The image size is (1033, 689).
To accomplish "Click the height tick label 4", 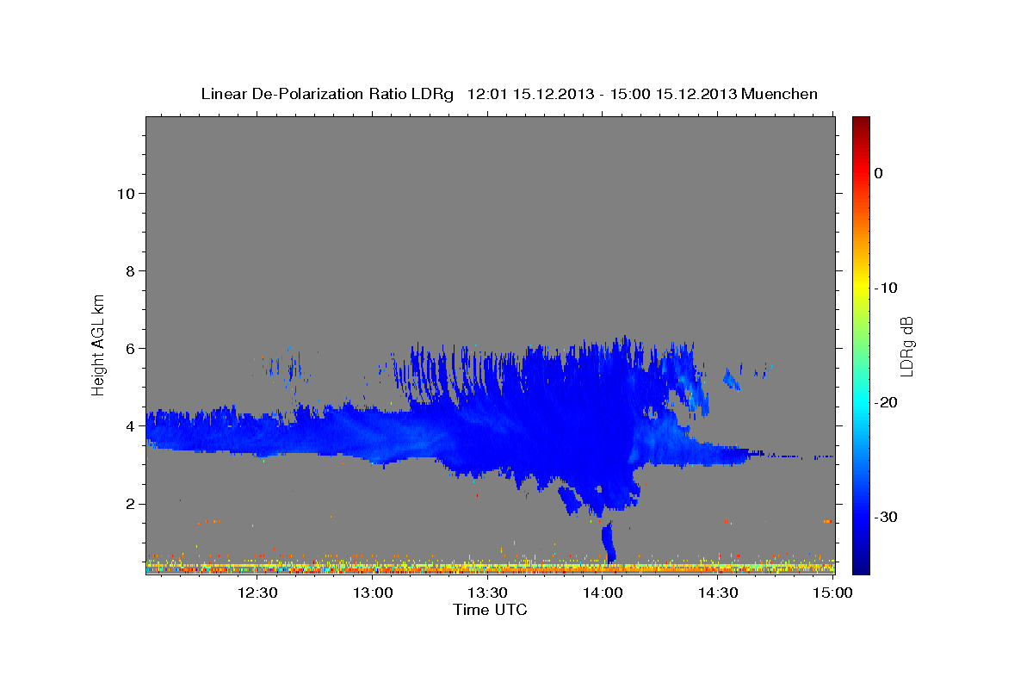I will click(129, 426).
